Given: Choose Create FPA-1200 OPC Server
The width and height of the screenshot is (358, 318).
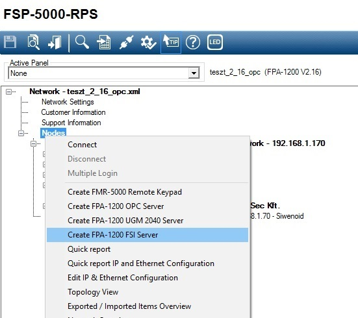Looking at the screenshot, I should pyautogui.click(x=147, y=206).
